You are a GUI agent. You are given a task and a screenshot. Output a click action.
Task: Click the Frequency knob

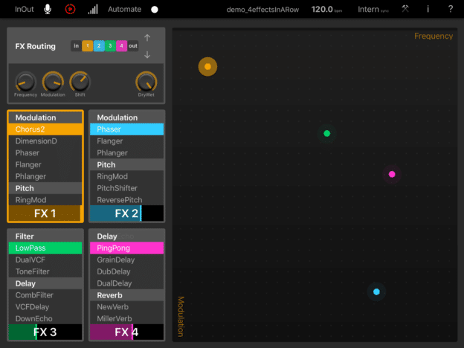[25, 82]
